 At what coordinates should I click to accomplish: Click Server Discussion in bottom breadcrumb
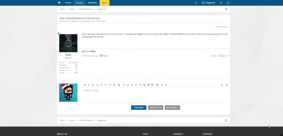click(86, 120)
